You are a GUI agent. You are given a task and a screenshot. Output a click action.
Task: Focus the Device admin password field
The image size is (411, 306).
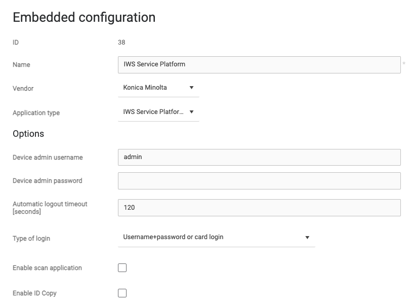point(259,181)
